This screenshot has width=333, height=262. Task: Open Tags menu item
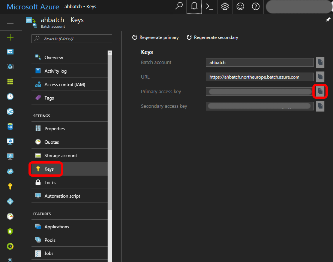(69, 98)
